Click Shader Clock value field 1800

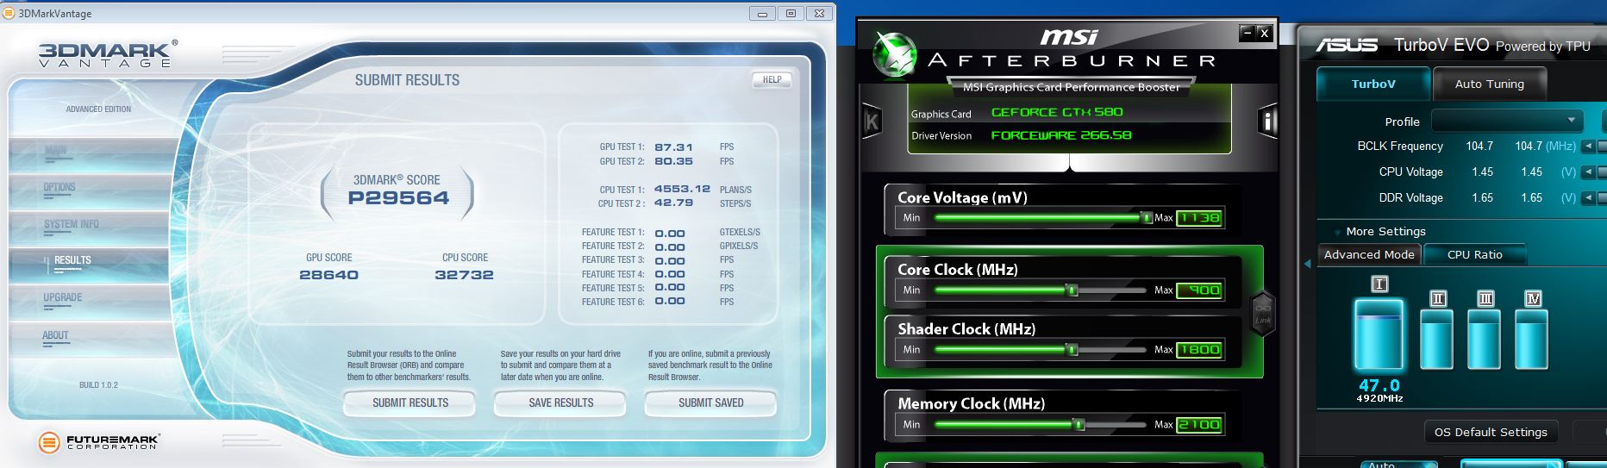click(1199, 350)
